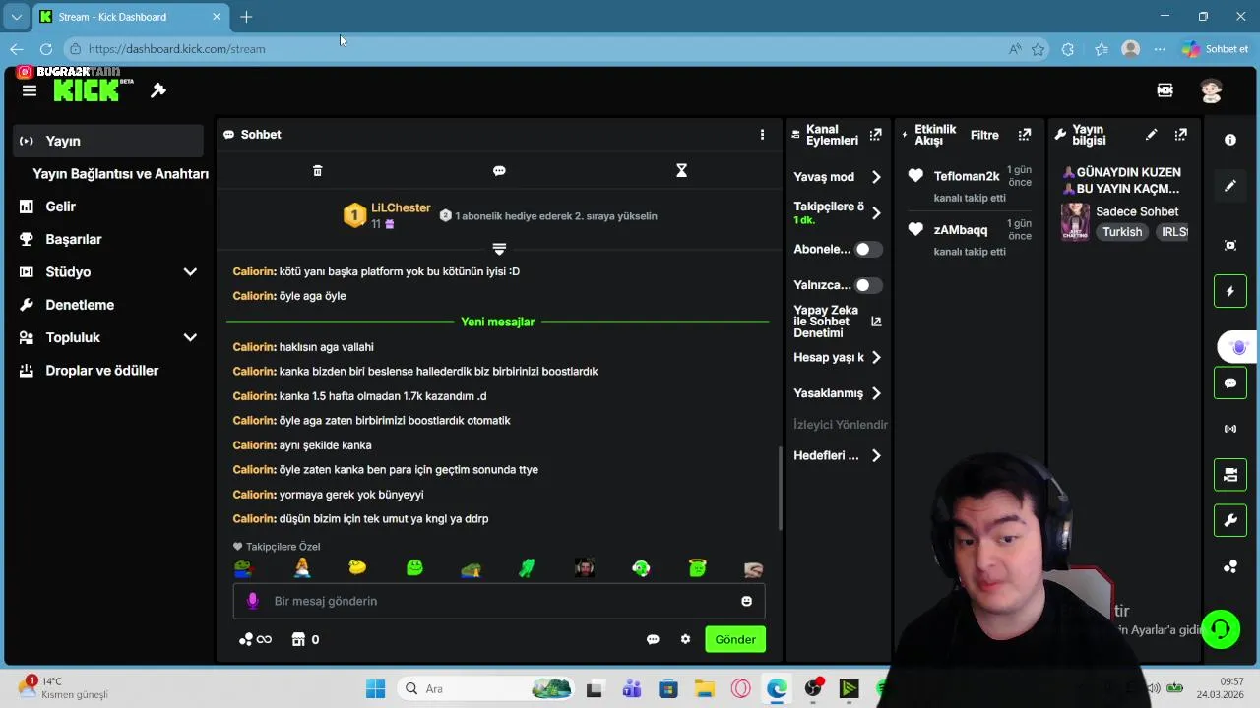Click the profile avatar in the header
The height and width of the screenshot is (708, 1260).
[1212, 90]
